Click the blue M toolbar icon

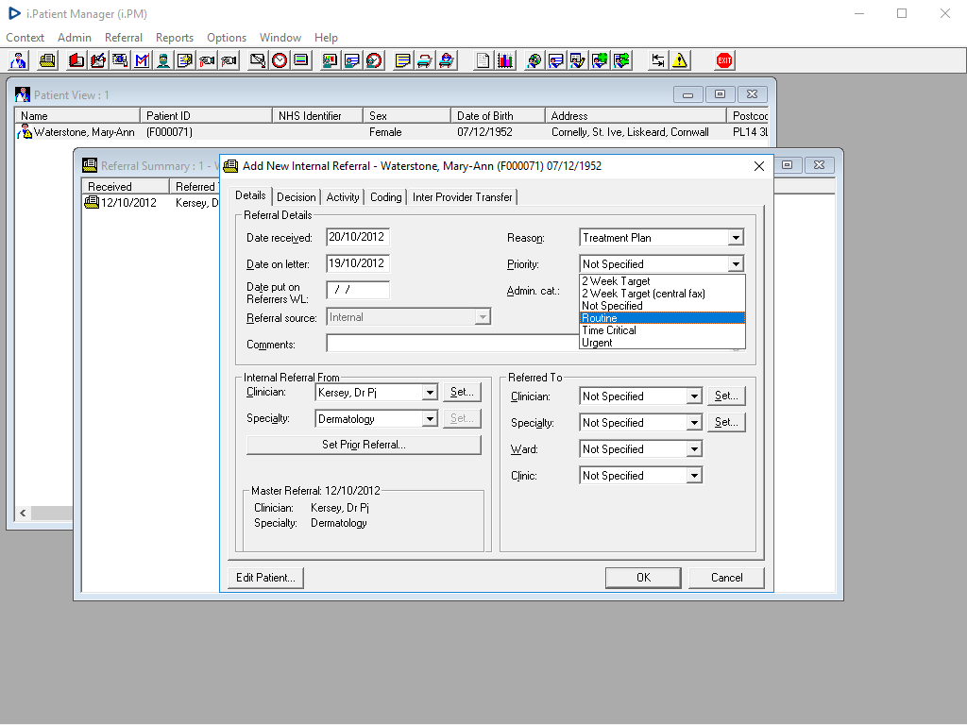click(x=142, y=60)
